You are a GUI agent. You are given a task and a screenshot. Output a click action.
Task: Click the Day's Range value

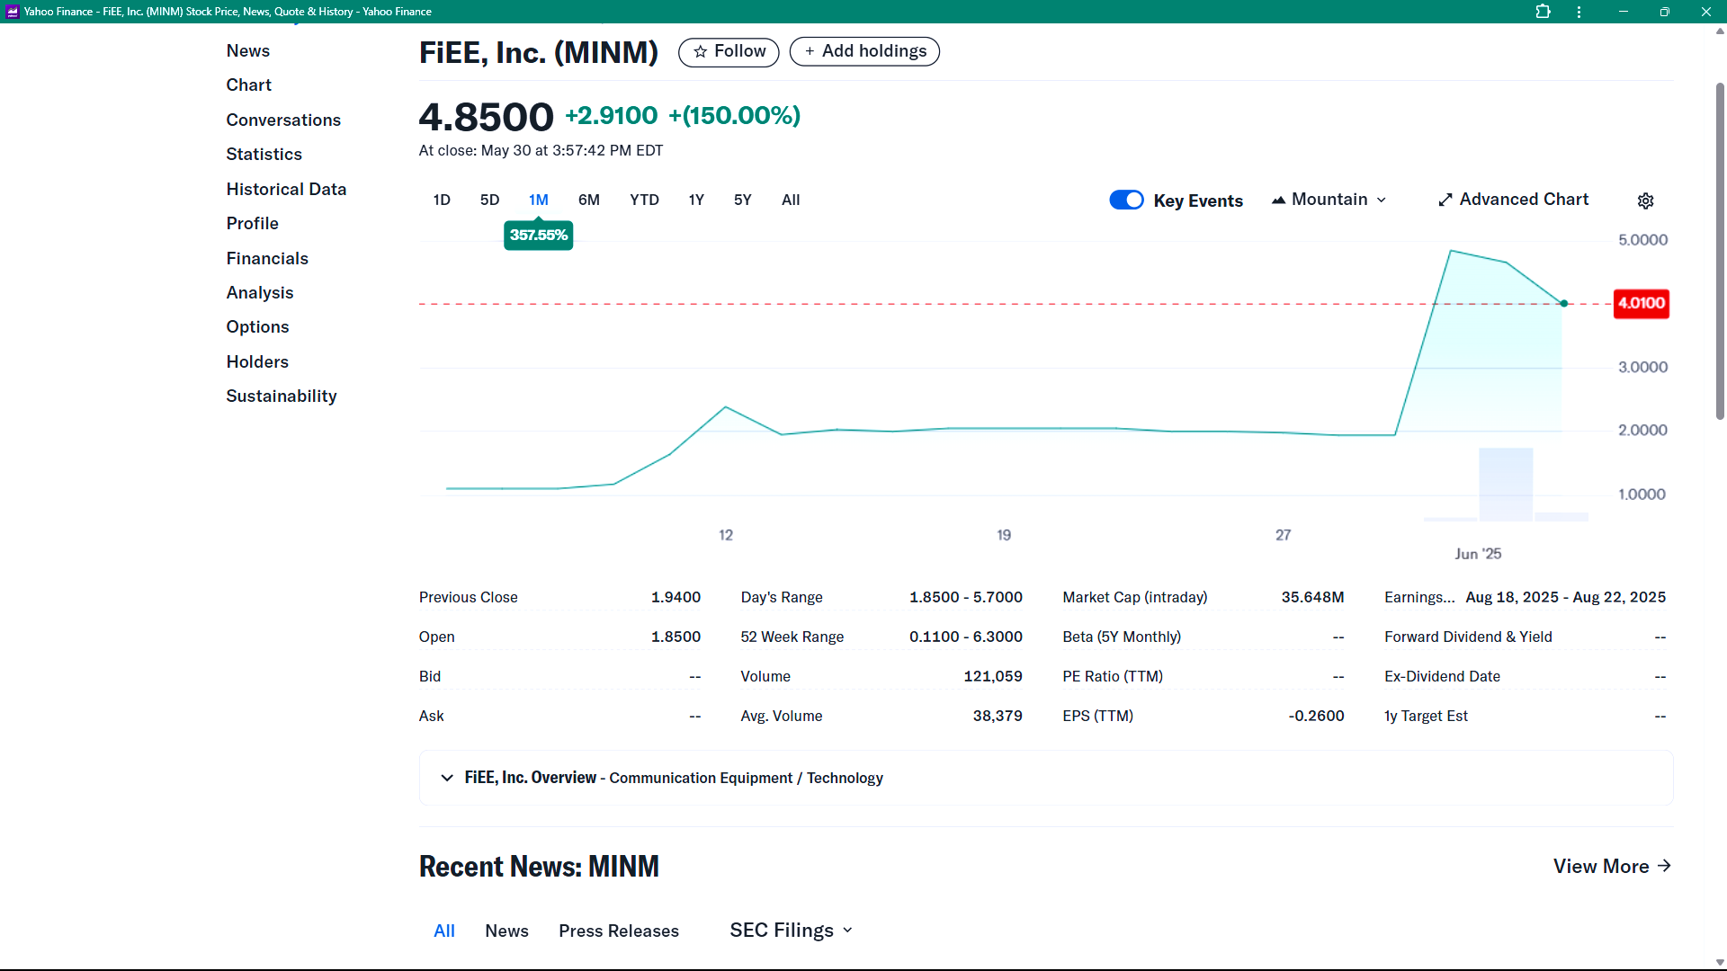966,598
